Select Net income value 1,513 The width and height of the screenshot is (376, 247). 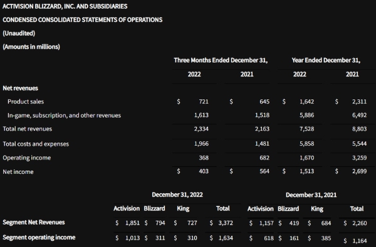click(x=306, y=171)
